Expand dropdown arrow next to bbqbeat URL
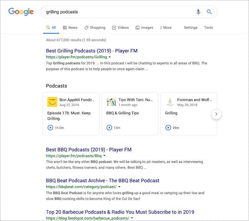 [119, 187]
